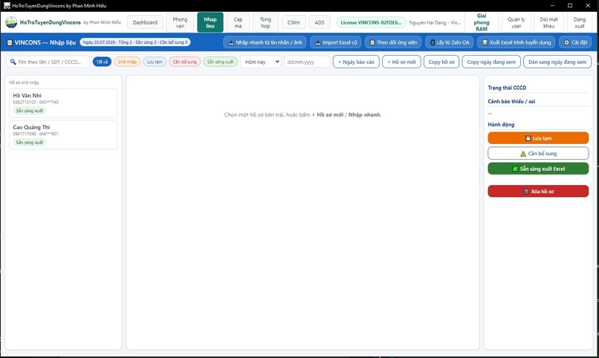Viewport: 599px width, 358px height.
Task: Click Doi mat khau button
Action: coord(548,22)
